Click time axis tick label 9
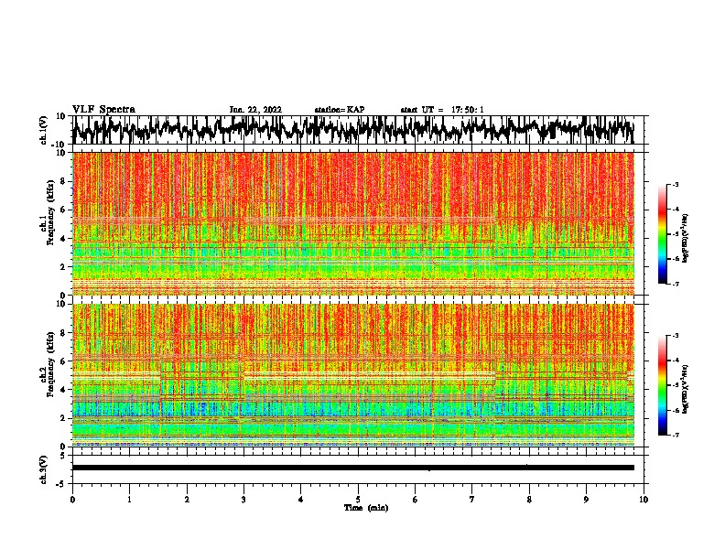This screenshot has height=560, width=725. [x=586, y=500]
